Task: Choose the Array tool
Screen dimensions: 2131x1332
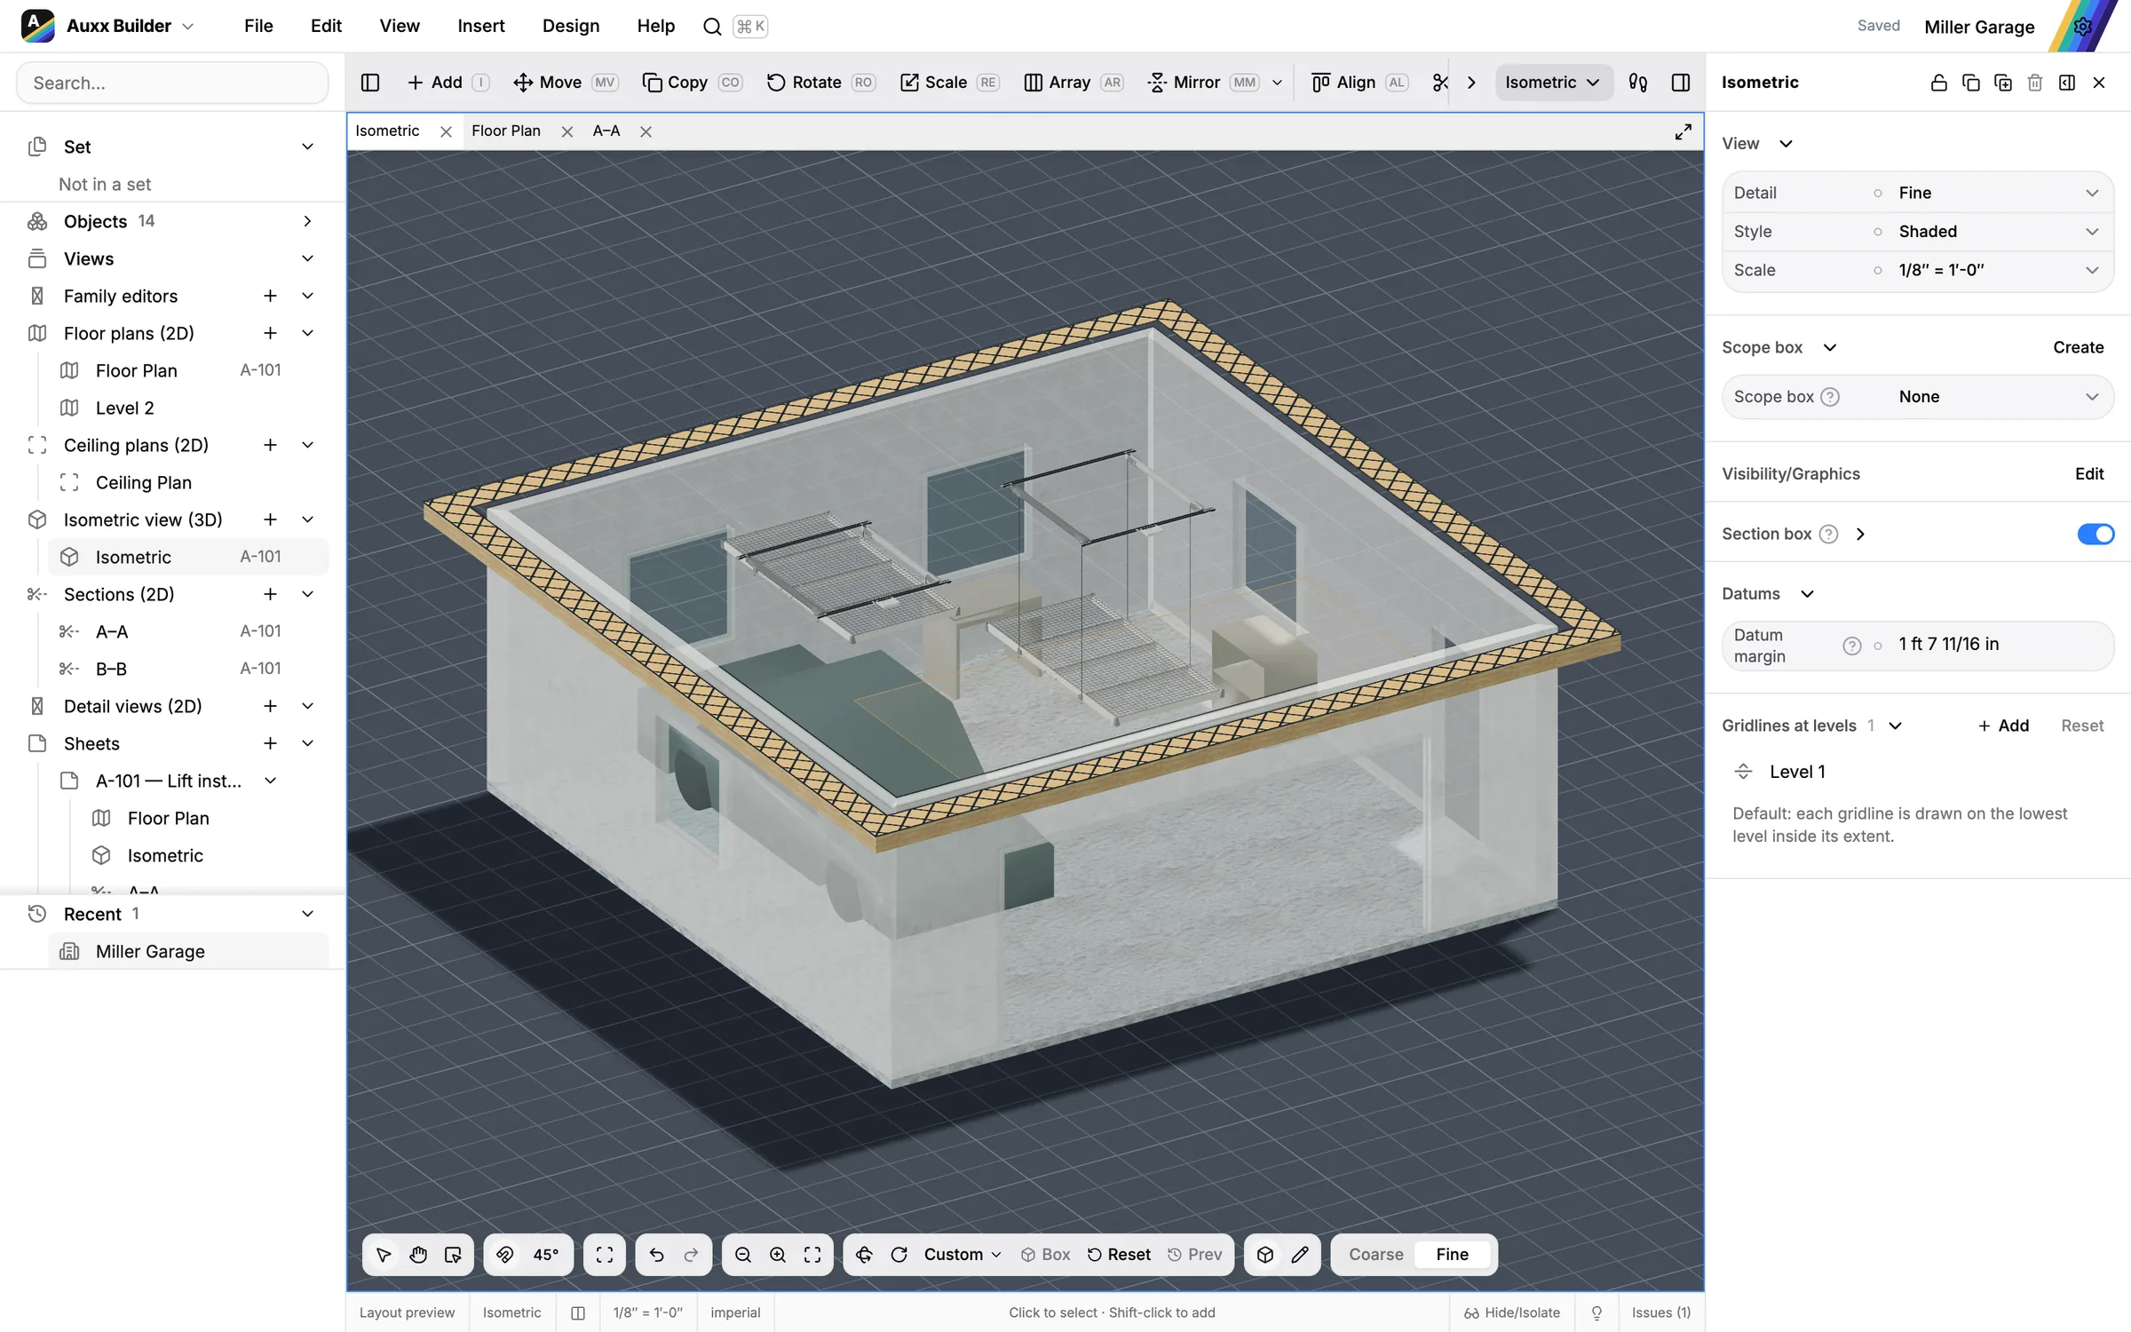Action: (x=1073, y=83)
